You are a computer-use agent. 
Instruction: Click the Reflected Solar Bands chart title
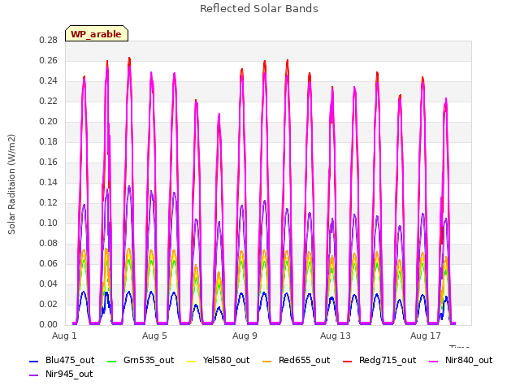click(259, 9)
